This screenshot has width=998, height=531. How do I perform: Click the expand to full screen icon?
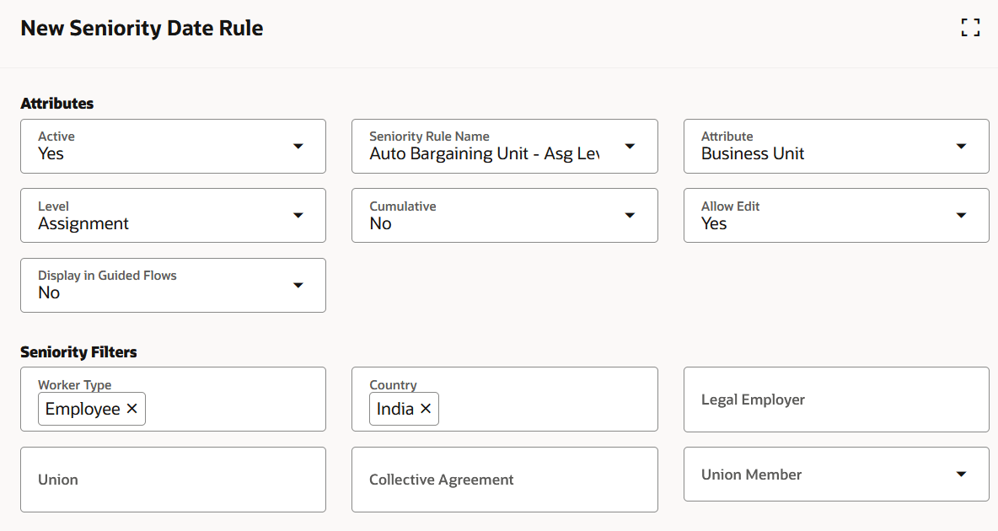pyautogui.click(x=970, y=28)
